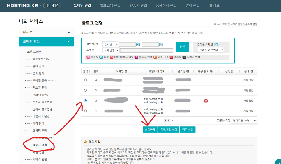Click the domain name search text field
The width and height of the screenshot is (281, 164).
click(147, 50)
